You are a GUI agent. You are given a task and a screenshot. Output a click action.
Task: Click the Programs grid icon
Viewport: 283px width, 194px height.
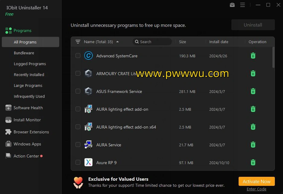coord(8,31)
